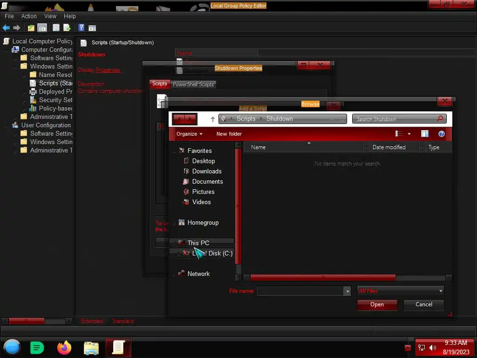The height and width of the screenshot is (358, 477).
Task: Select Documents under Favorites
Action: click(207, 181)
